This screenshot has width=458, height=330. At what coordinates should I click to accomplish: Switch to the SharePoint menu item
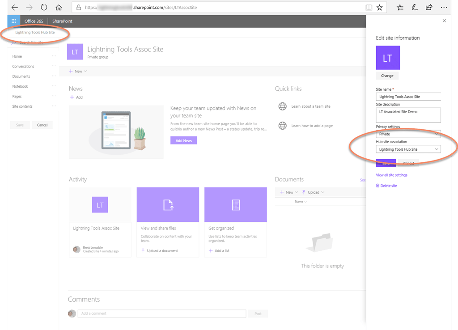(61, 21)
